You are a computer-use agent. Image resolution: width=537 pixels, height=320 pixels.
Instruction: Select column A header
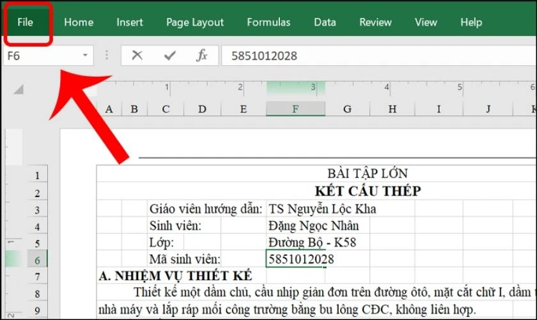coord(109,109)
